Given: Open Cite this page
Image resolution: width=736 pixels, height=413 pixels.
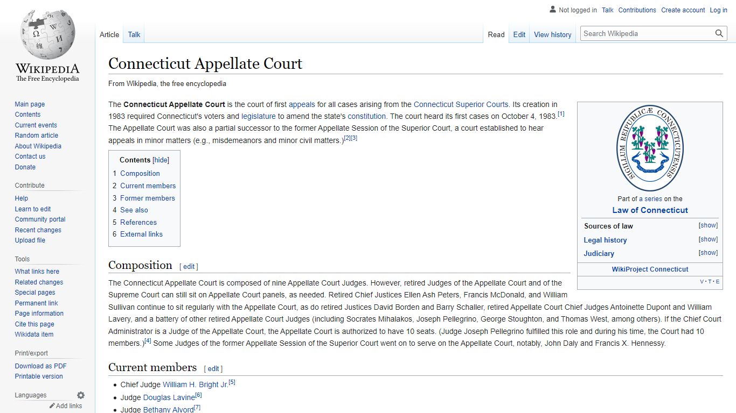Looking at the screenshot, I should [34, 324].
